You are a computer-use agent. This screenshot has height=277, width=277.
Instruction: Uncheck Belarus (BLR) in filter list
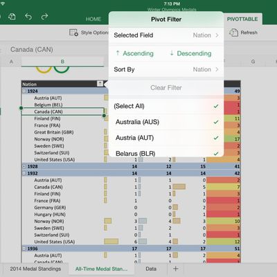216,153
